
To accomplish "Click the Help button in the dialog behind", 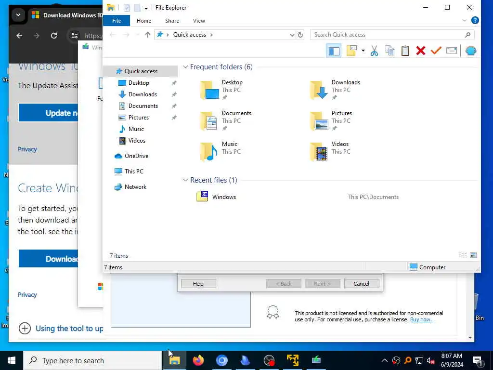I will tap(198, 283).
